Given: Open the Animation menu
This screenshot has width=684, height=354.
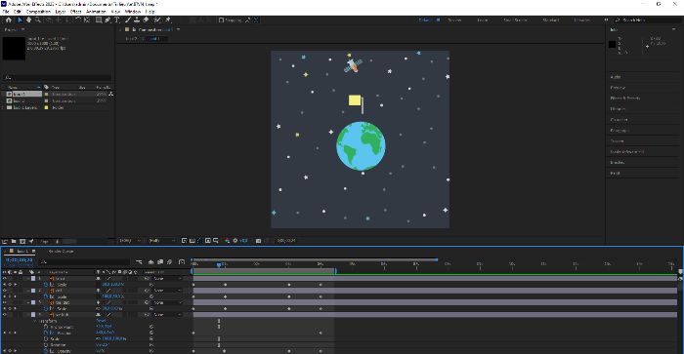Looking at the screenshot, I should (x=96, y=12).
